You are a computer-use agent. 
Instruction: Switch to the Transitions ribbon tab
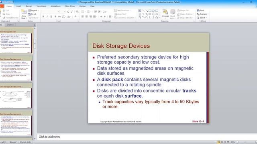(x=41, y=6)
